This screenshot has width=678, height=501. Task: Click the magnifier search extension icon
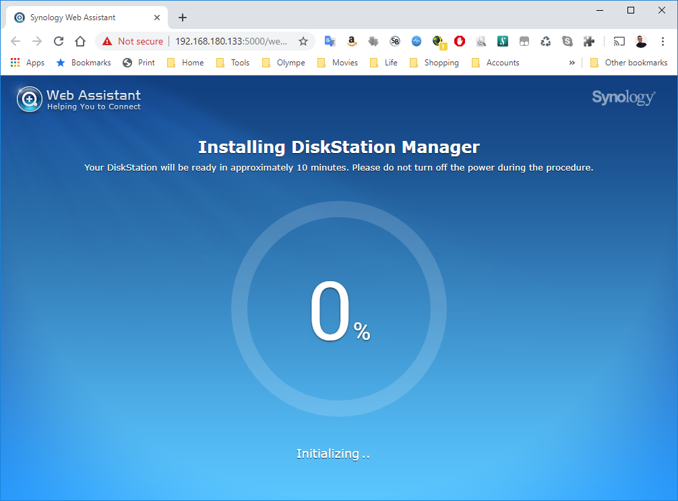[x=481, y=41]
